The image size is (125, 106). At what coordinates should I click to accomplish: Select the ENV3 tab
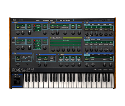[99, 24]
